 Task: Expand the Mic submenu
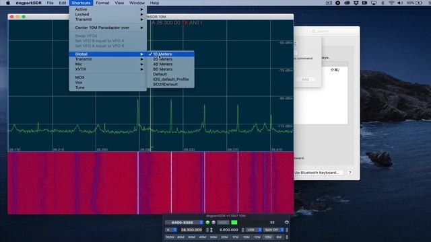[x=108, y=64]
